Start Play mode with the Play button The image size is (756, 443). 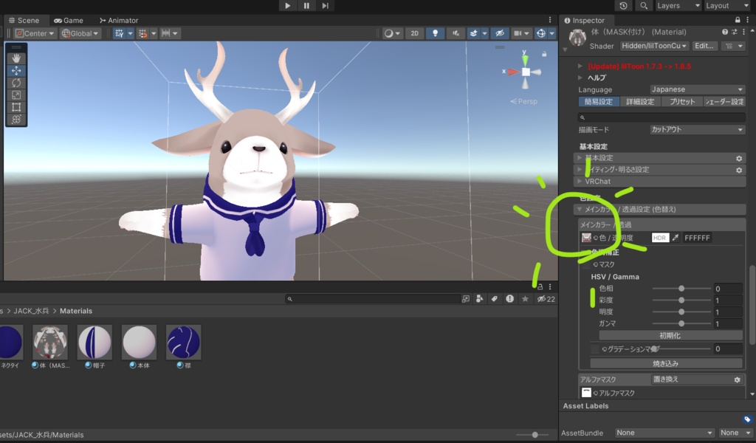tap(287, 6)
